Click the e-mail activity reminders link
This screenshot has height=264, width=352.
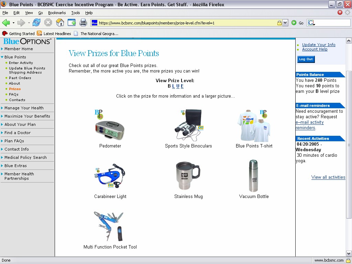click(310, 125)
